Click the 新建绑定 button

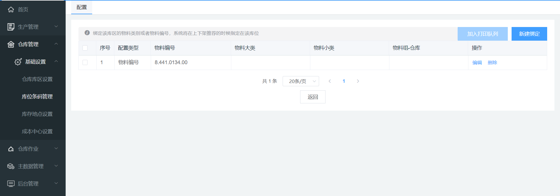click(529, 34)
